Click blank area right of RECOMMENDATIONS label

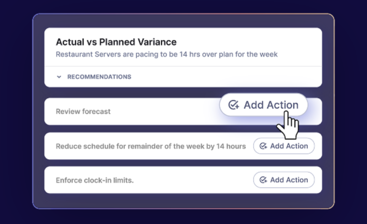(x=225, y=77)
